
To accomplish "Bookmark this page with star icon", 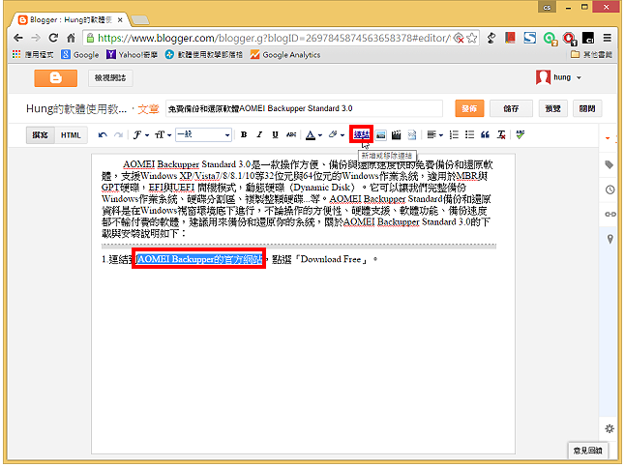I will pyautogui.click(x=472, y=38).
